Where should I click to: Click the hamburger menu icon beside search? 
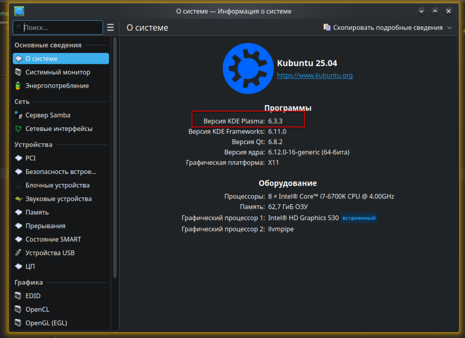click(111, 28)
